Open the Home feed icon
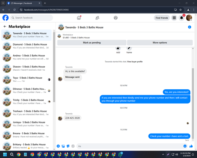The height and width of the screenshot is (158, 197). coord(79,18)
